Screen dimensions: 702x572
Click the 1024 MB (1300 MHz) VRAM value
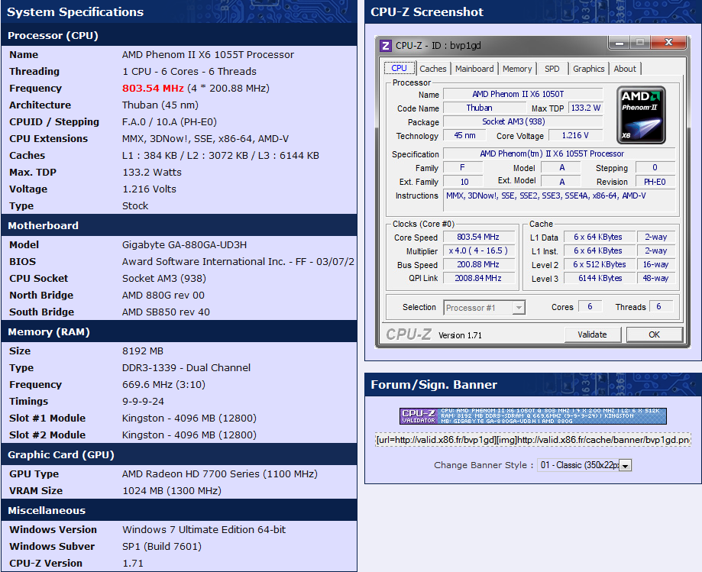coord(172,491)
